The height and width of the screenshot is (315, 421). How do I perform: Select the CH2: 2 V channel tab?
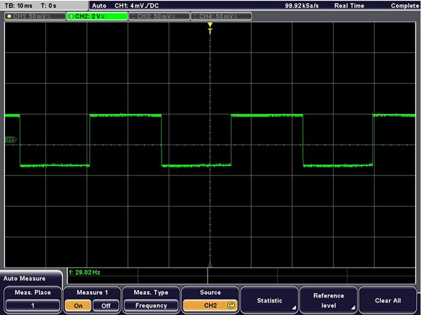coord(97,16)
